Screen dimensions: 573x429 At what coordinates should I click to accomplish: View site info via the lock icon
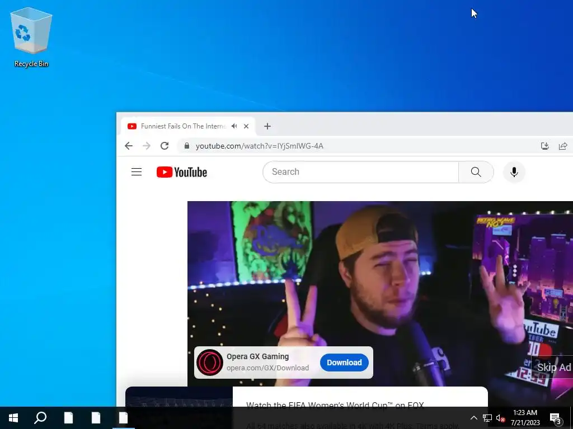click(187, 146)
